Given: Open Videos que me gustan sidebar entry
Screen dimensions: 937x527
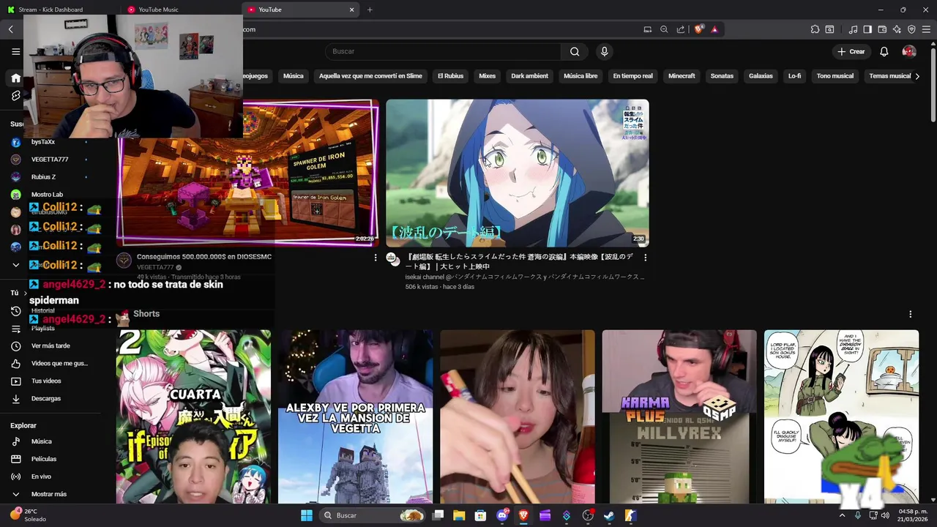Looking at the screenshot, I should click(x=59, y=363).
